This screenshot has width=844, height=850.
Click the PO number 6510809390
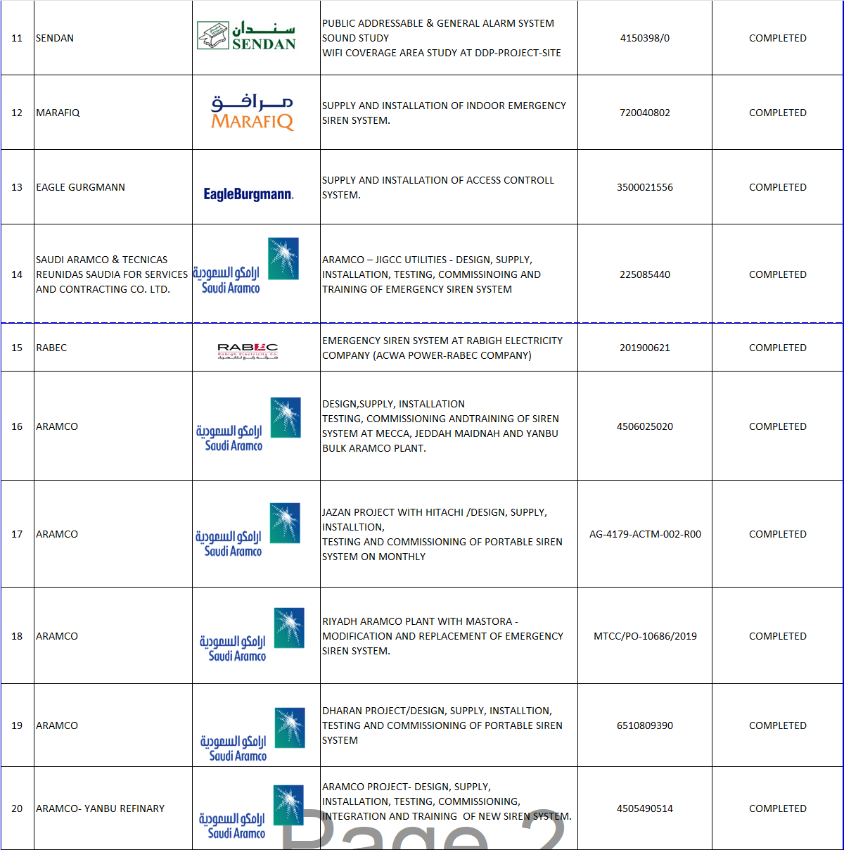pos(645,725)
